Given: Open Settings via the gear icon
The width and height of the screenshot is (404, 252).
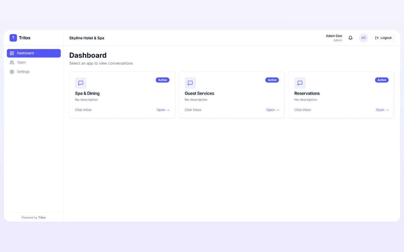Looking at the screenshot, I should coord(12,72).
